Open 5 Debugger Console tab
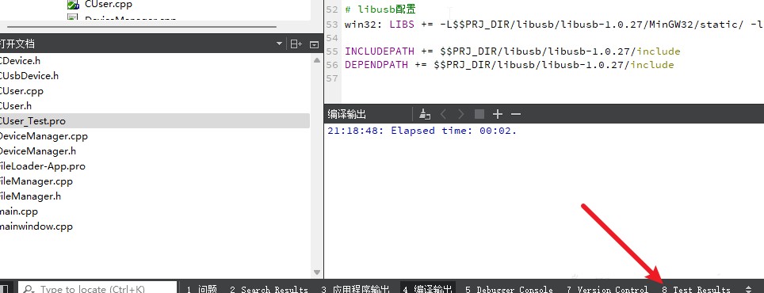This screenshot has height=293, width=764. [509, 289]
